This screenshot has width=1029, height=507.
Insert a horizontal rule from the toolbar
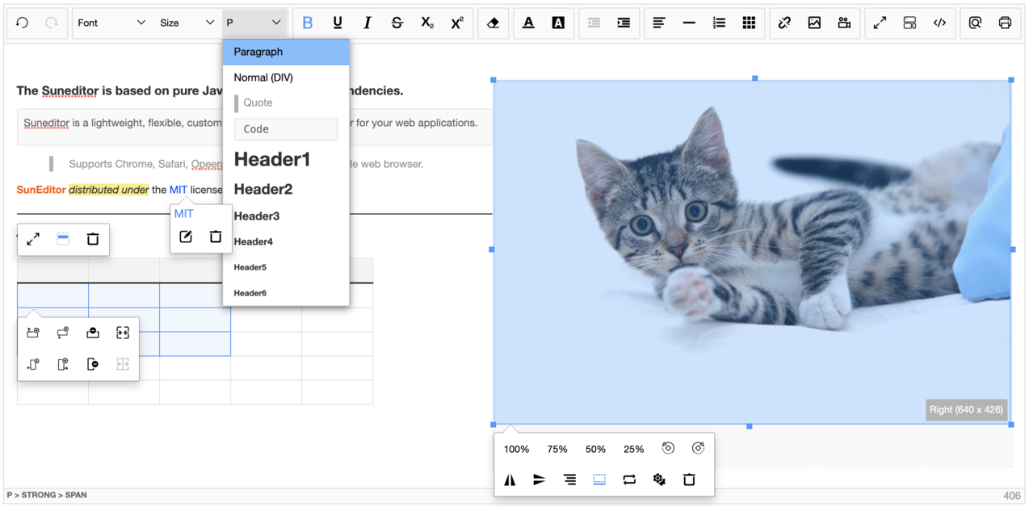689,23
